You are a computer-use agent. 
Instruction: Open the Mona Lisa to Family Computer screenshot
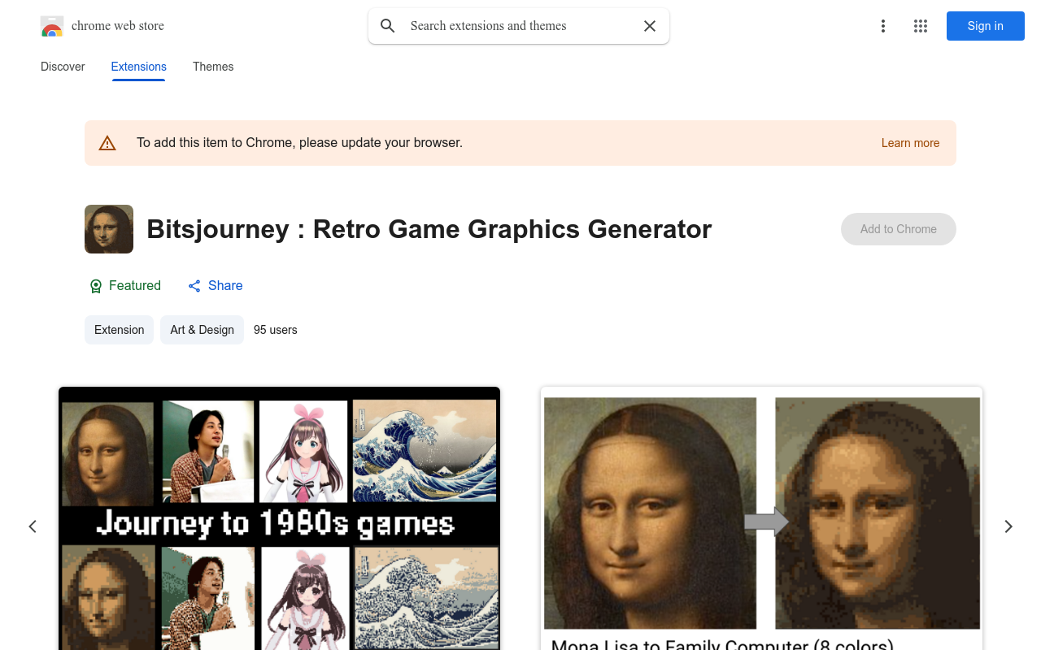coord(761,518)
